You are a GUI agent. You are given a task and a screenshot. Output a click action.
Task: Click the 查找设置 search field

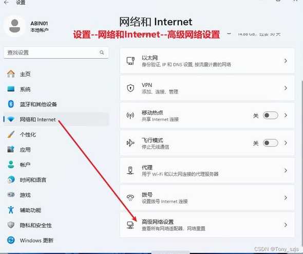[56, 52]
